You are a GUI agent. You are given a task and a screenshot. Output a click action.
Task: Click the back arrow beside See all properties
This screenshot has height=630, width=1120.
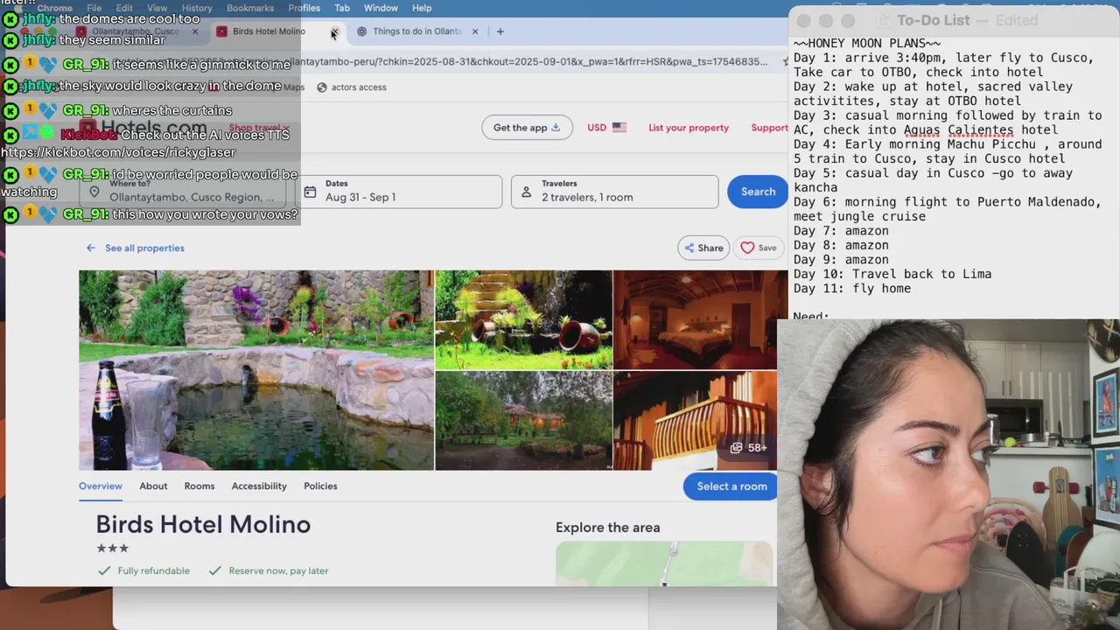click(x=90, y=248)
